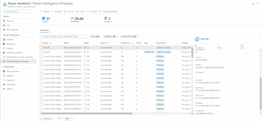The image size is (262, 122).
Task: Collapse the Bad URL details pane chevron
Action: coord(260,36)
